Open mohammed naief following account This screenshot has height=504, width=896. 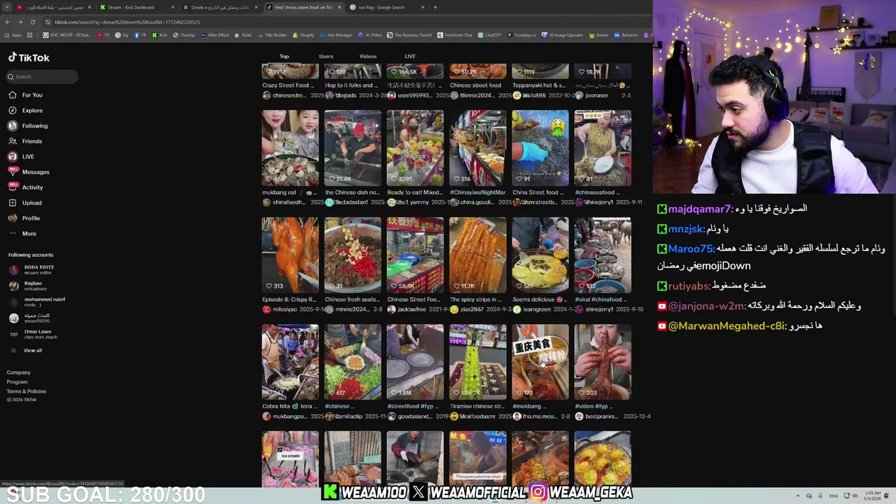click(36, 302)
